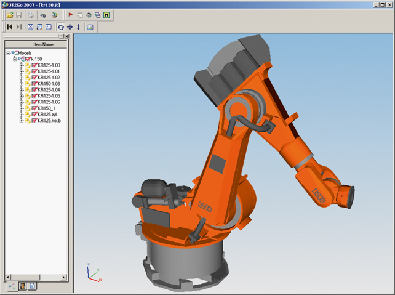This screenshot has height=295, width=395.
Task: Switch to the assembly tree tab at panel bottom
Action: click(x=12, y=286)
